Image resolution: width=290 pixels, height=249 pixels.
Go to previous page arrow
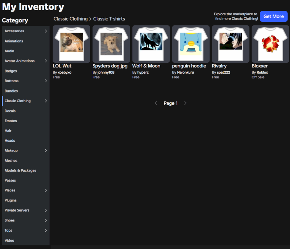156,103
